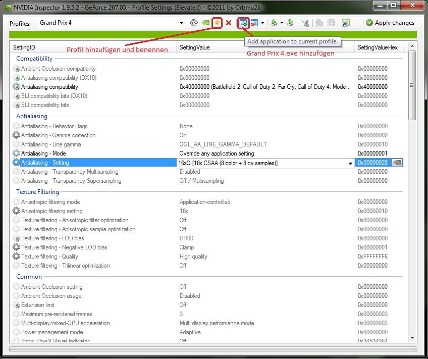Click gear icon beside Negative LOD bias
This screenshot has width=428, height=359.
pos(16,247)
